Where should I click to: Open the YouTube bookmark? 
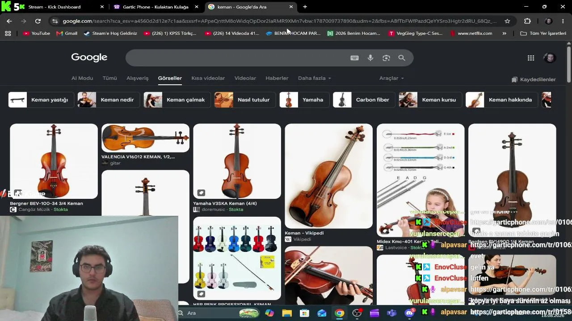point(37,33)
